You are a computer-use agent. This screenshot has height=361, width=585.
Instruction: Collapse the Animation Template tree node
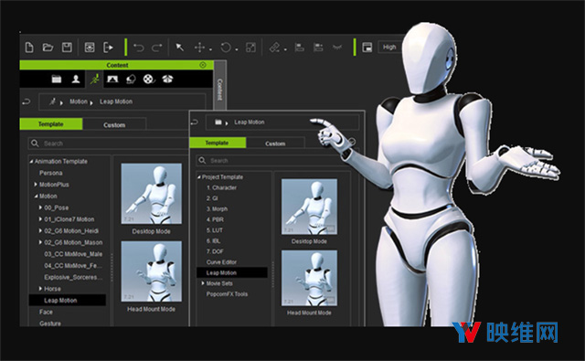[x=31, y=162]
